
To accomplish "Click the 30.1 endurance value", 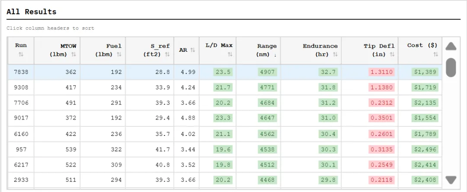I will pyautogui.click(x=327, y=165).
